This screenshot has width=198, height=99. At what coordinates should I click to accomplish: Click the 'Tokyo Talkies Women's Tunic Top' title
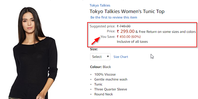[x=127, y=11]
